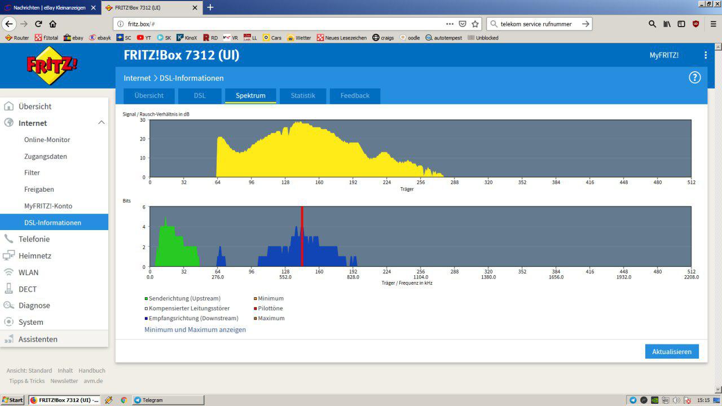Click the Telegram tray icon
Screen dimensions: 722x406
coord(633,400)
